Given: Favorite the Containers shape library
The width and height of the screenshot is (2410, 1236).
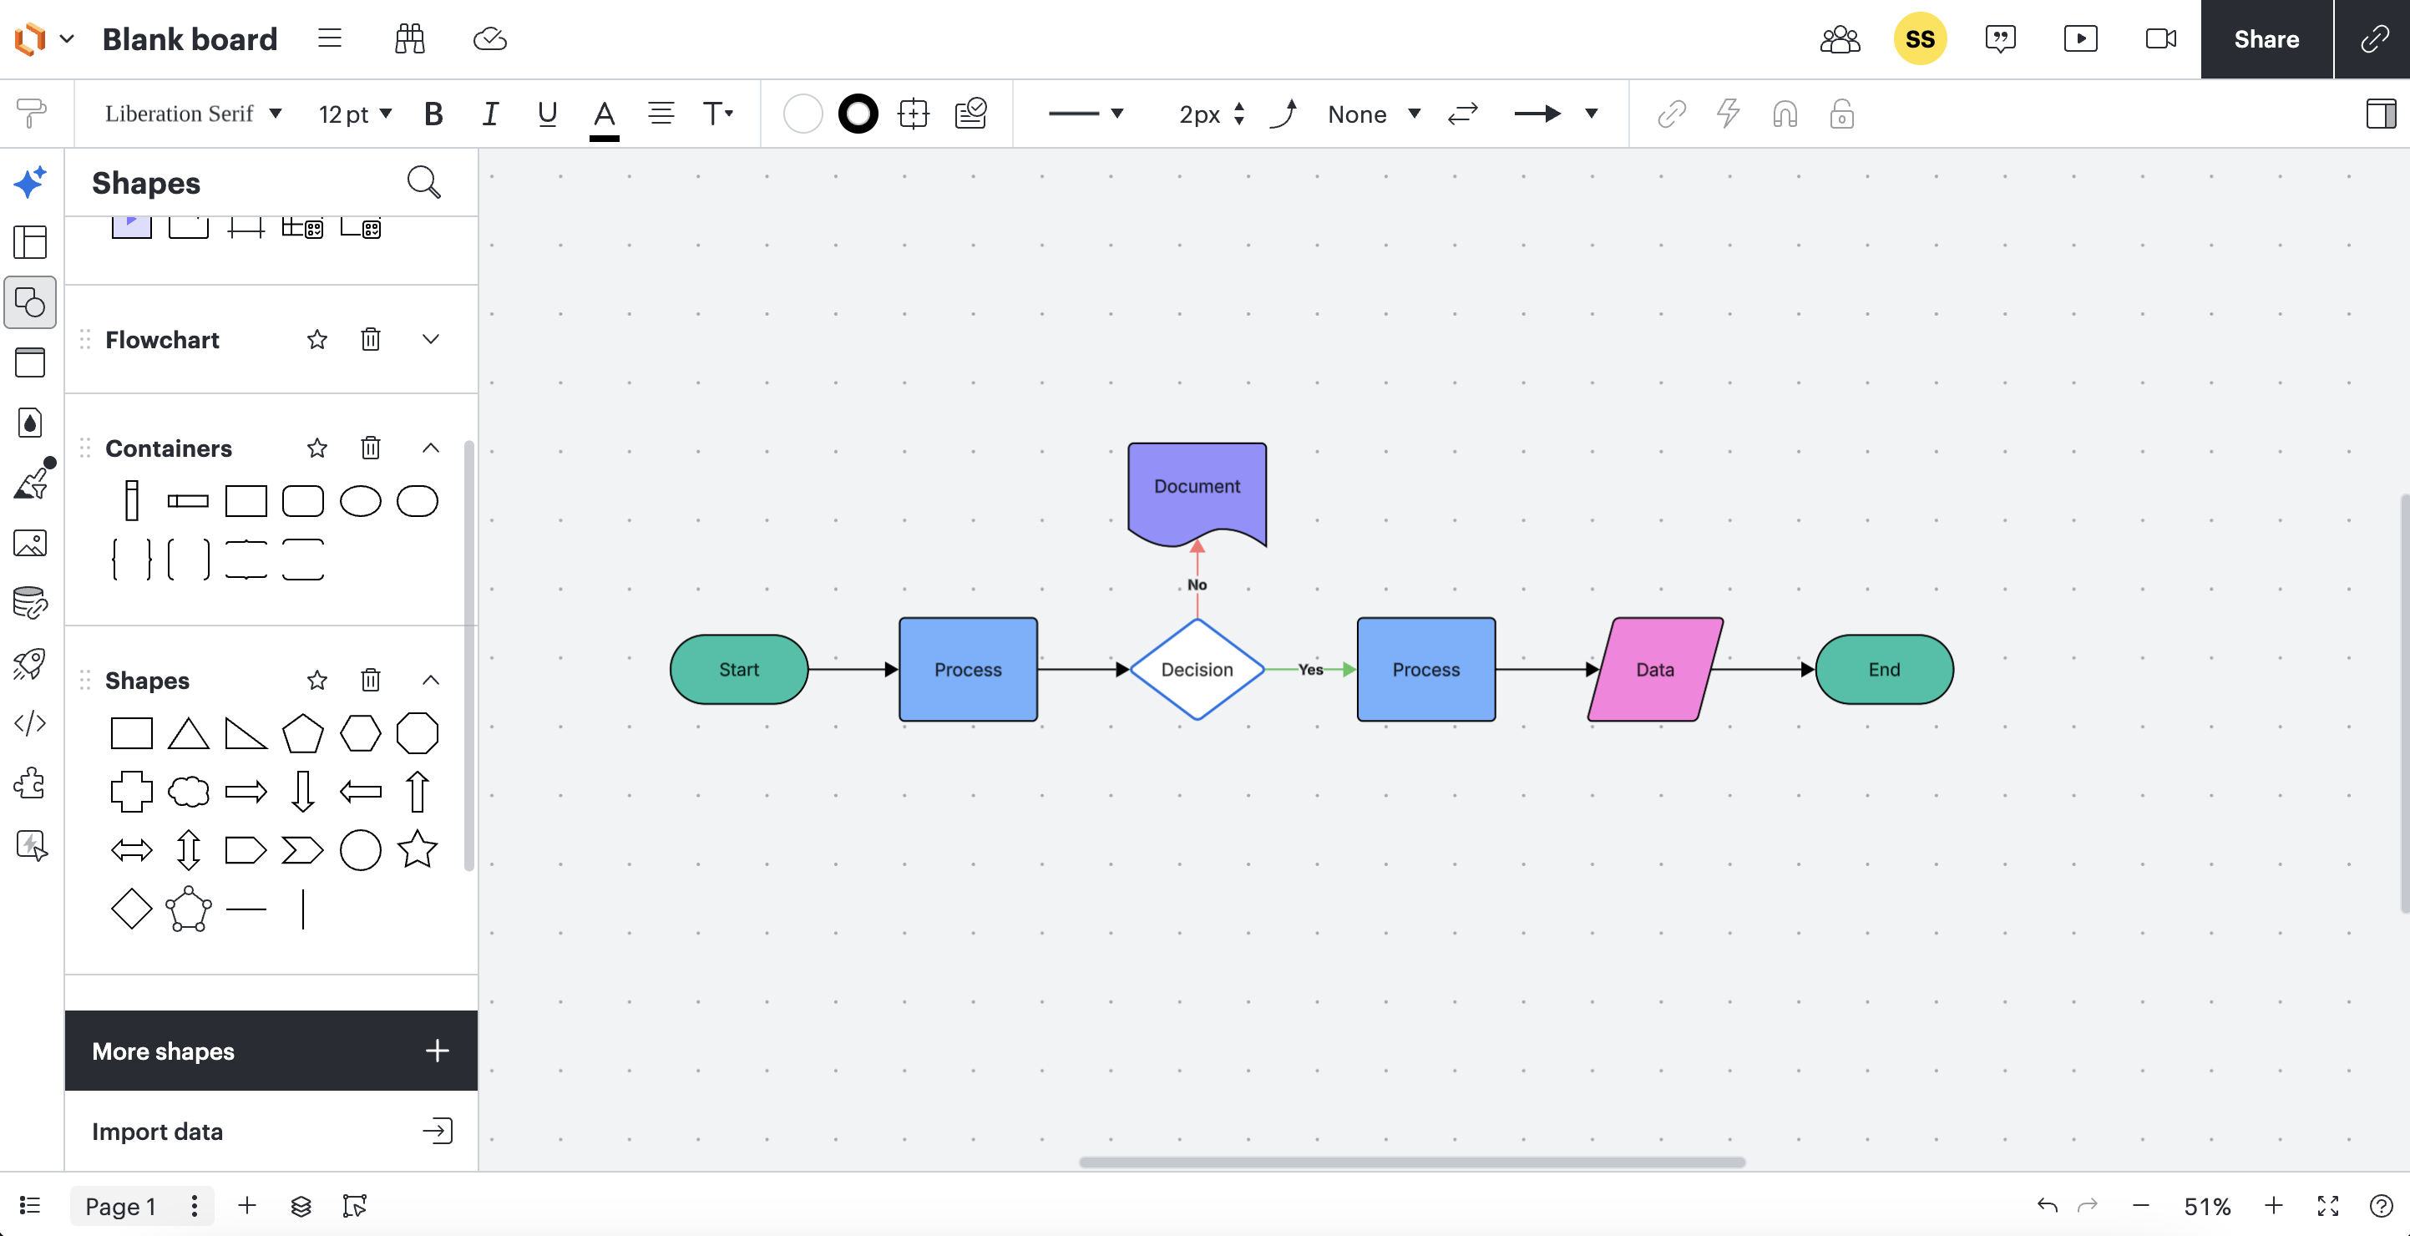Looking at the screenshot, I should pos(317,448).
